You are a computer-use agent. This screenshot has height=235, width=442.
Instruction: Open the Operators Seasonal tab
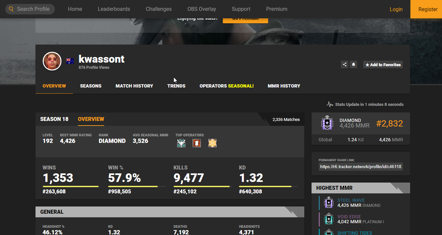coord(226,86)
